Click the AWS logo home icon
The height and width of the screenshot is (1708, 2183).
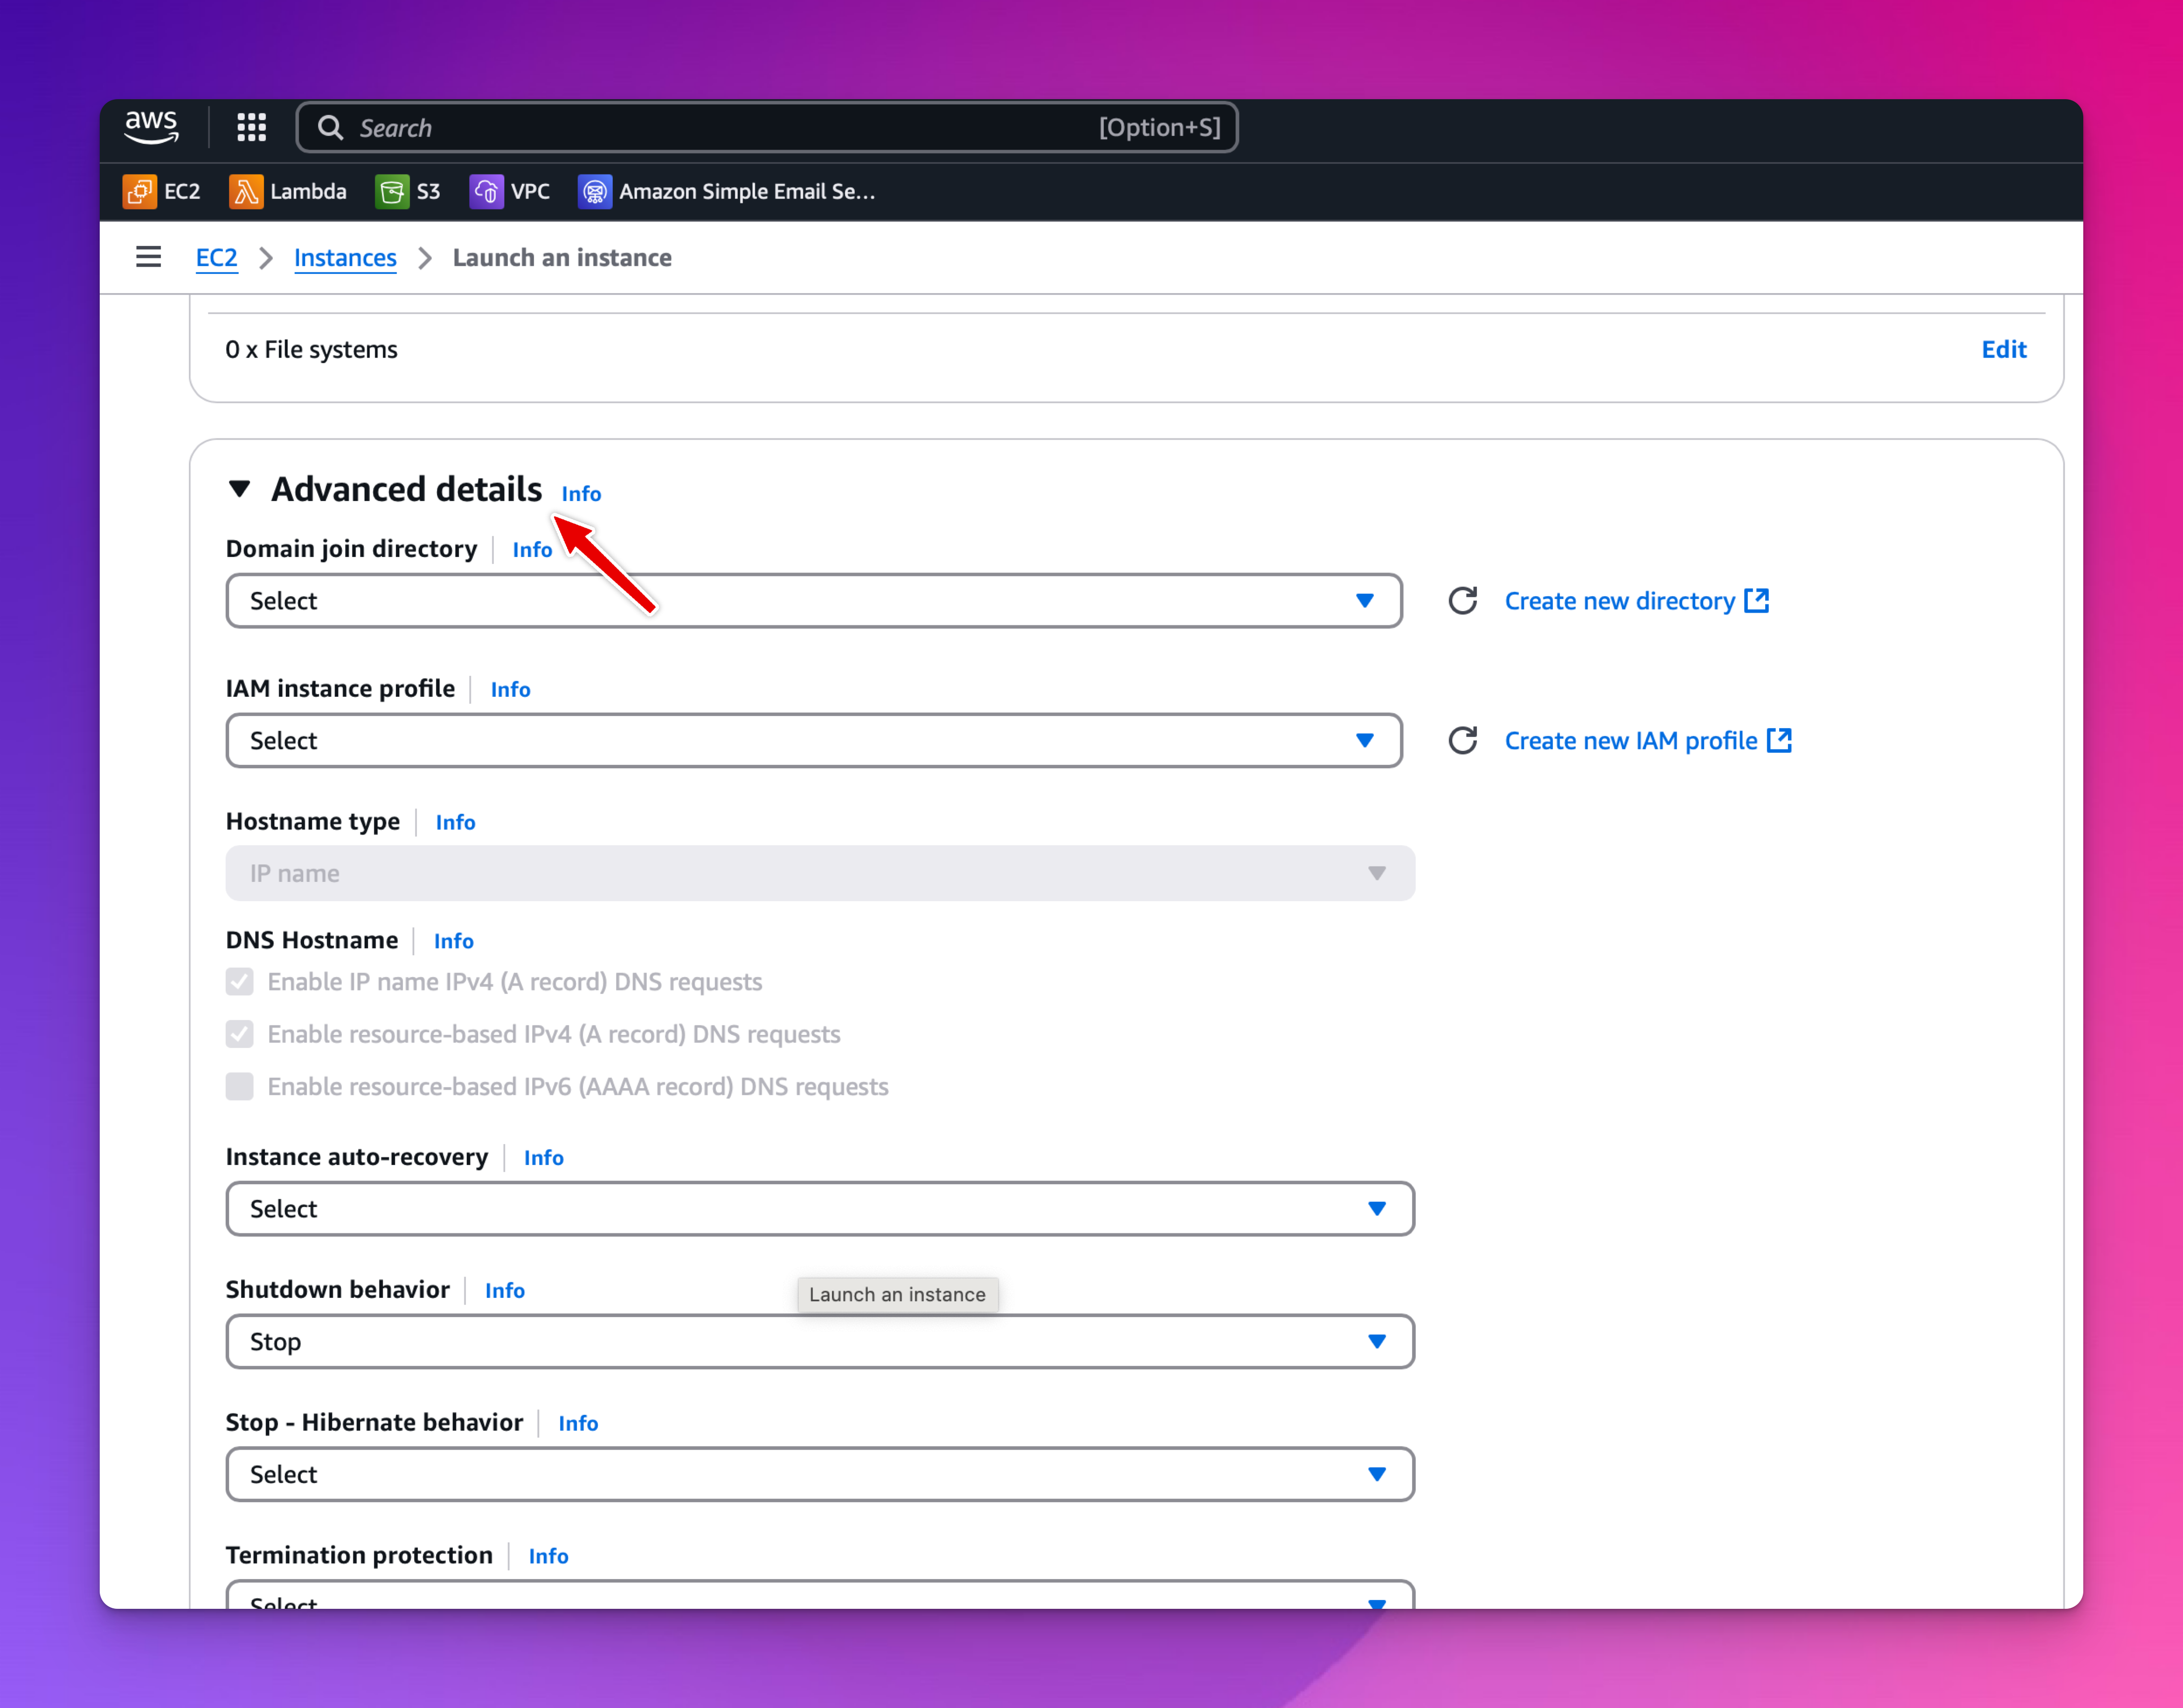pyautogui.click(x=151, y=128)
